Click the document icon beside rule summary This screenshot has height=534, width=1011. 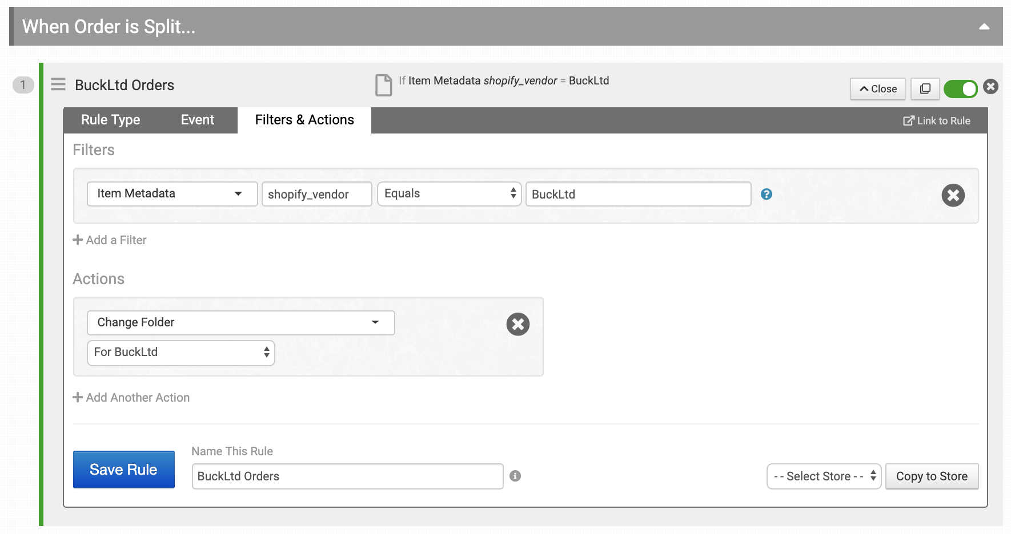(x=384, y=85)
